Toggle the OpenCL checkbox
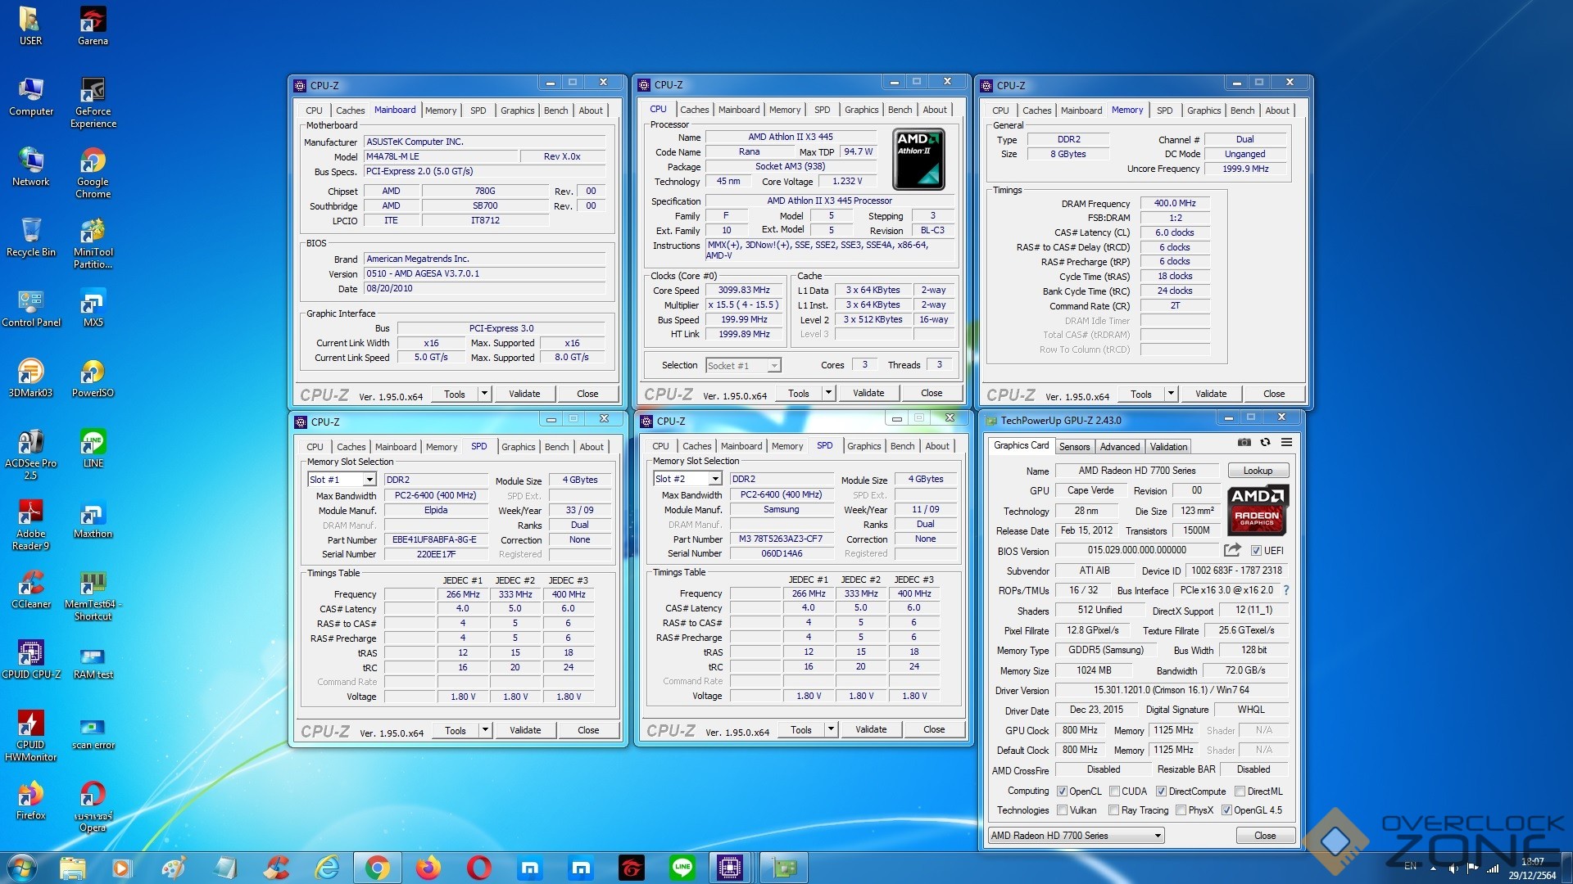This screenshot has width=1573, height=884. 1062,792
